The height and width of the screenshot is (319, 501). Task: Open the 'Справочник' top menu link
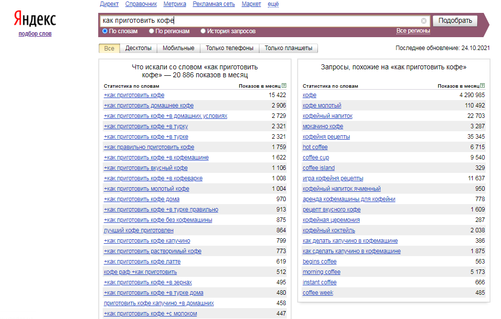pyautogui.click(x=141, y=4)
